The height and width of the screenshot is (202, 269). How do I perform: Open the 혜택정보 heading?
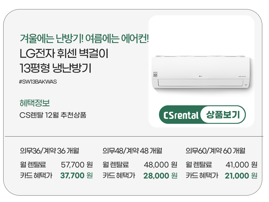coord(35,102)
